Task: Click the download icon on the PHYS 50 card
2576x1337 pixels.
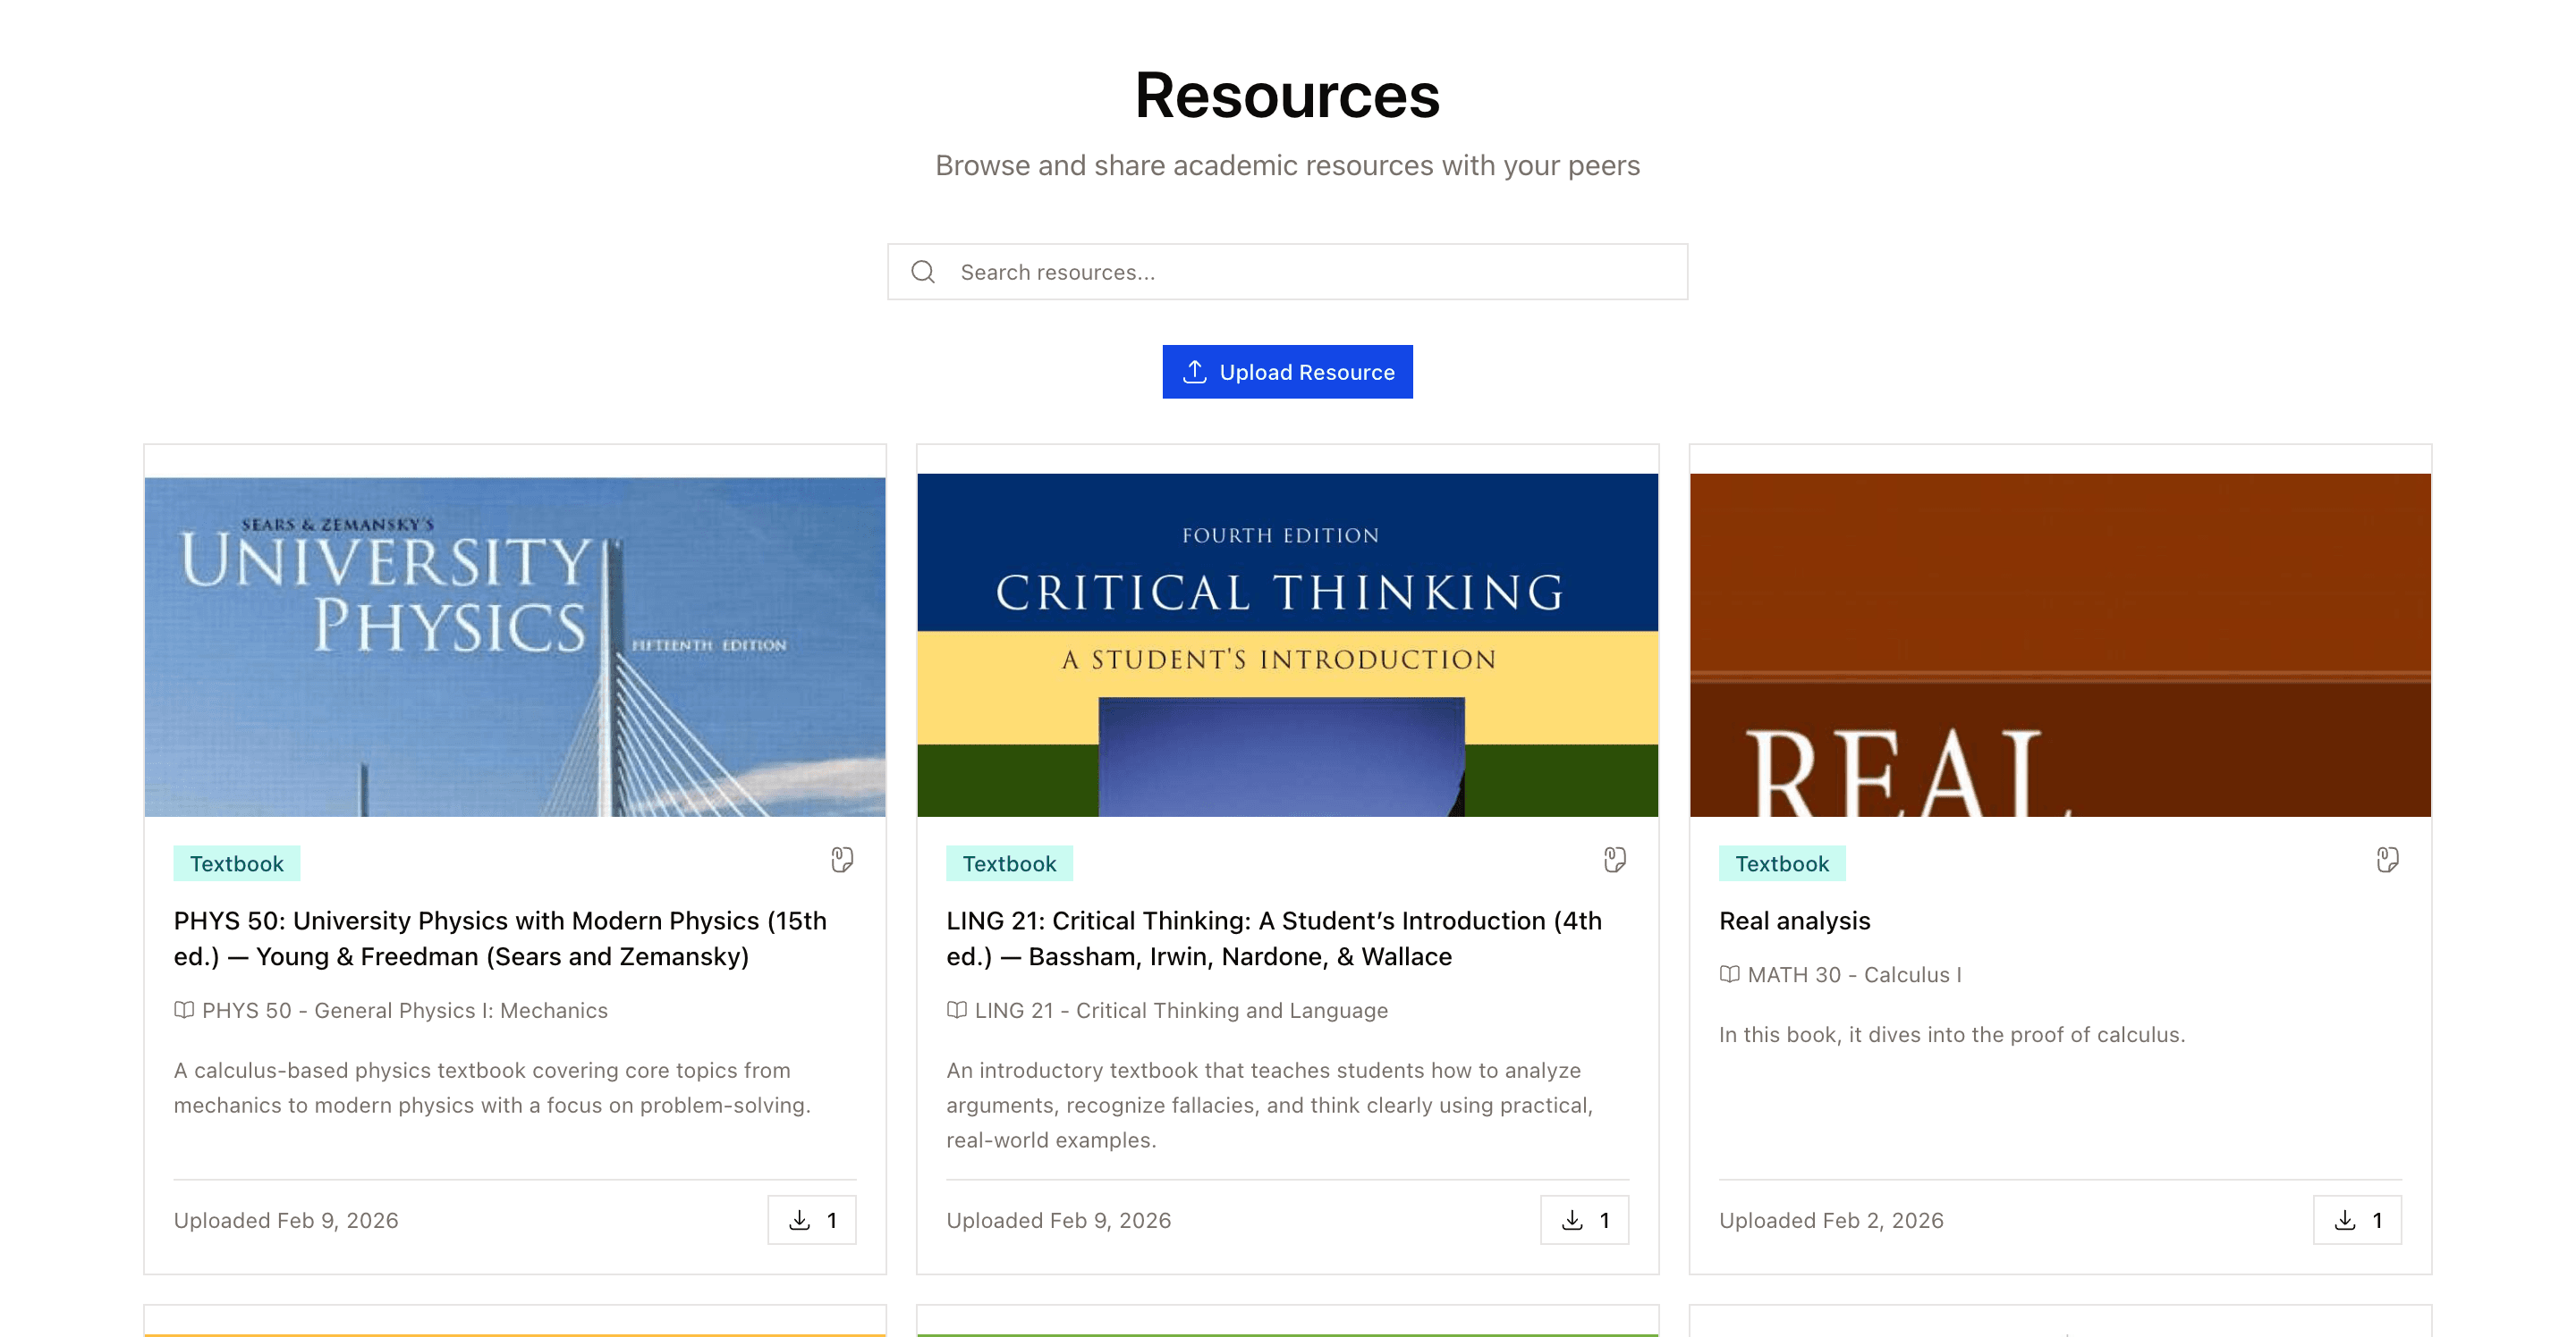Action: 800,1219
